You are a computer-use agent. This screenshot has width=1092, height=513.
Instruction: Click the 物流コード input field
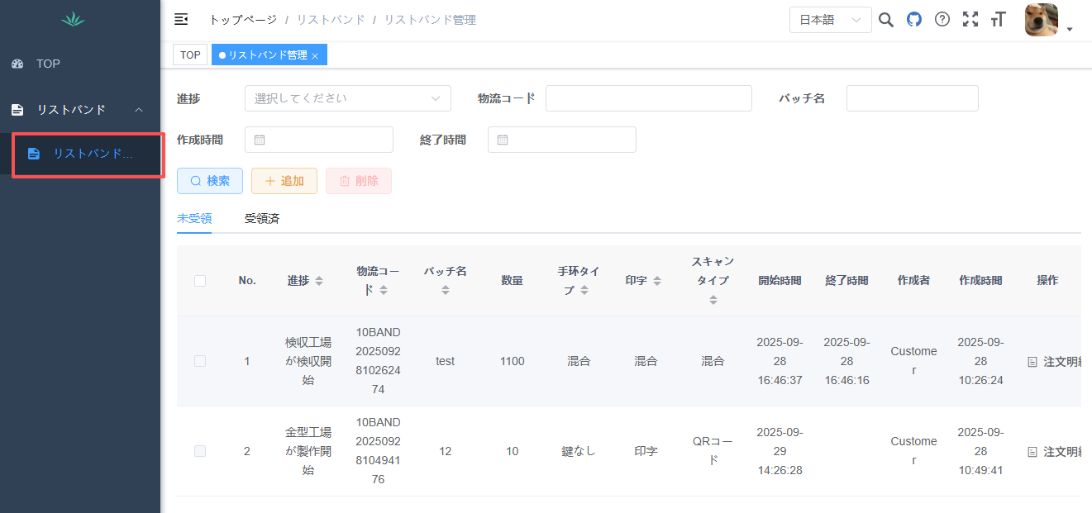click(648, 98)
